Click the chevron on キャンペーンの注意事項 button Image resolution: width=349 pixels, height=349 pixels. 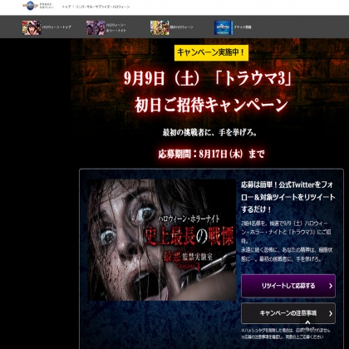pyautogui.click(x=331, y=313)
